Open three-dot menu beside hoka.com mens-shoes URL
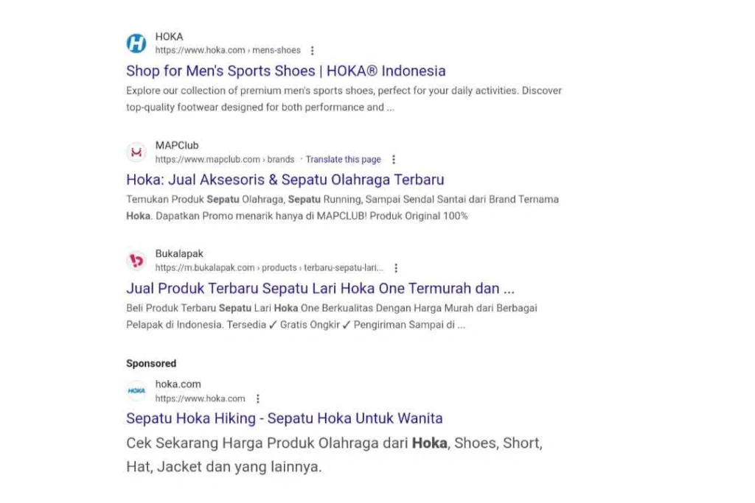 coord(312,51)
